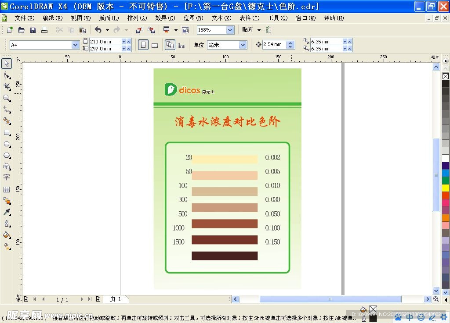The height and width of the screenshot is (323, 450).
Task: Activate the Zoom tool
Action: 7,98
